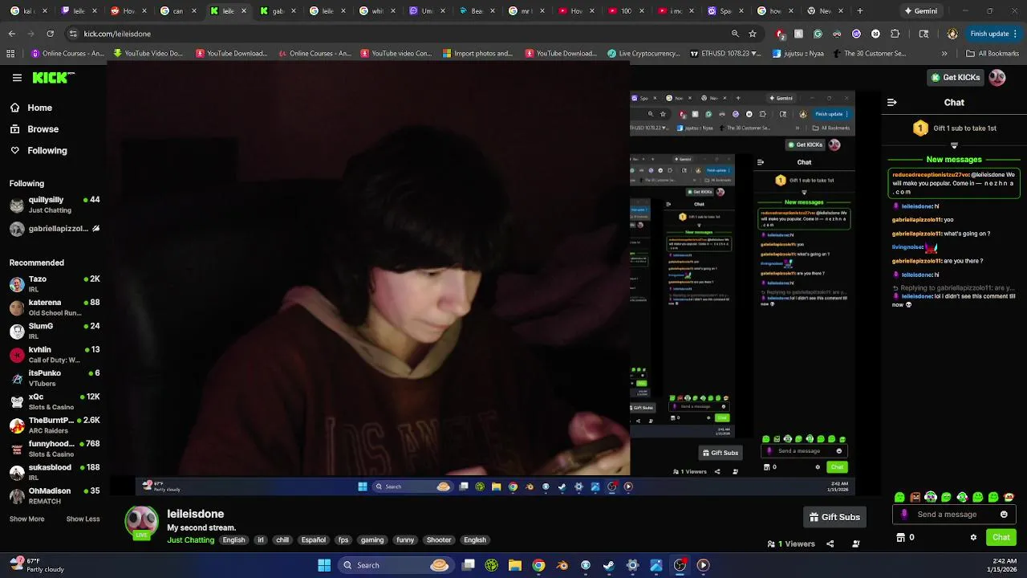Open Steam from the taskbar
Viewport: 1027px width, 578px height.
point(609,565)
